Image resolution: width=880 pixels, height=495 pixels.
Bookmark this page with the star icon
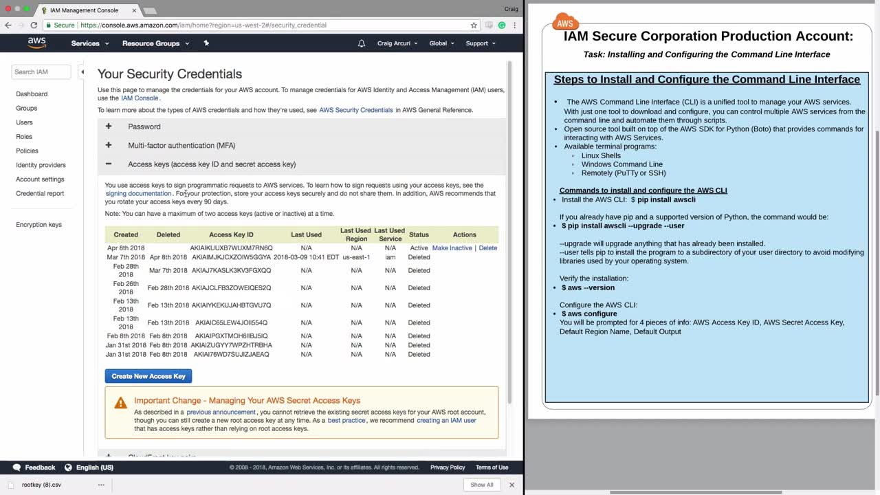tap(474, 25)
